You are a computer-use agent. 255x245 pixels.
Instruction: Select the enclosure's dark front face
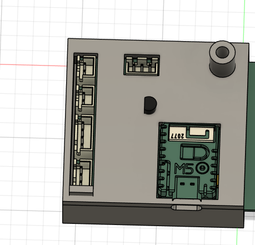(x=153, y=215)
